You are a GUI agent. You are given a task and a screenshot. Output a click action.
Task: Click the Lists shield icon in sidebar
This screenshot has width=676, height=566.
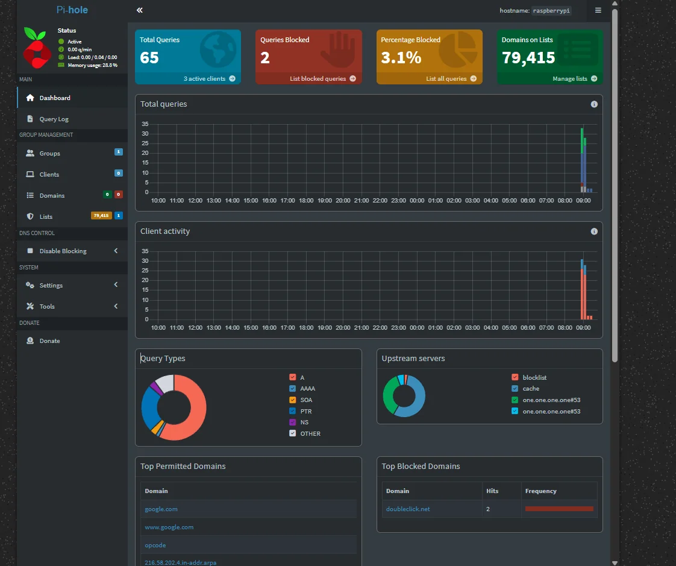pos(30,216)
